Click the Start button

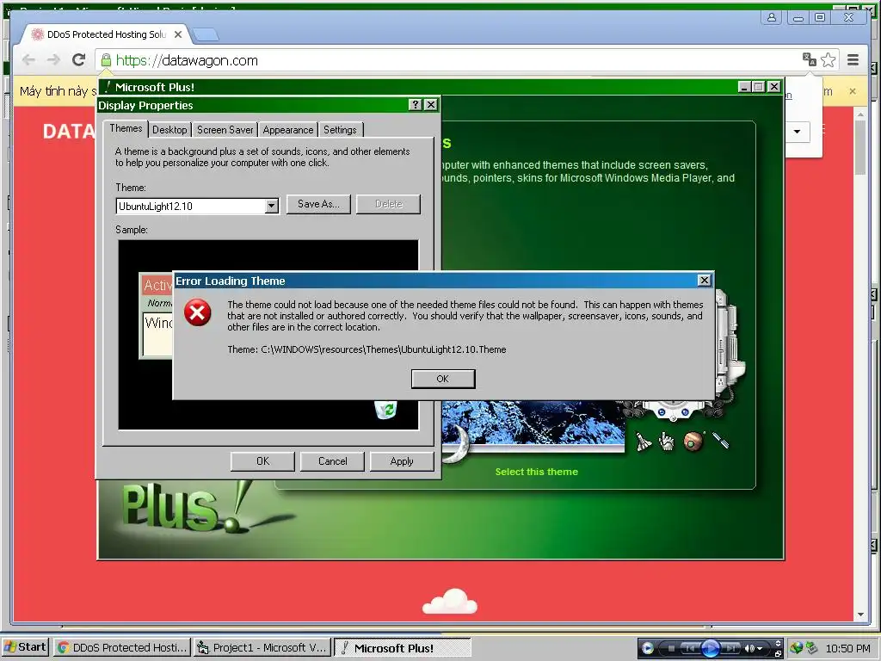[x=25, y=647]
